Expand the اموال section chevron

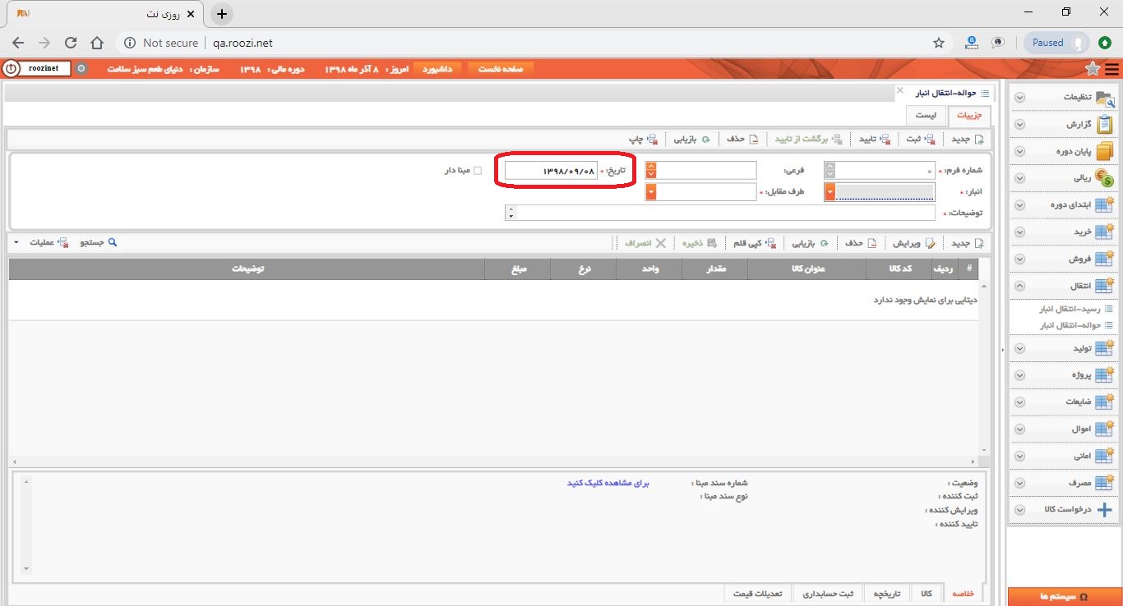click(1019, 429)
